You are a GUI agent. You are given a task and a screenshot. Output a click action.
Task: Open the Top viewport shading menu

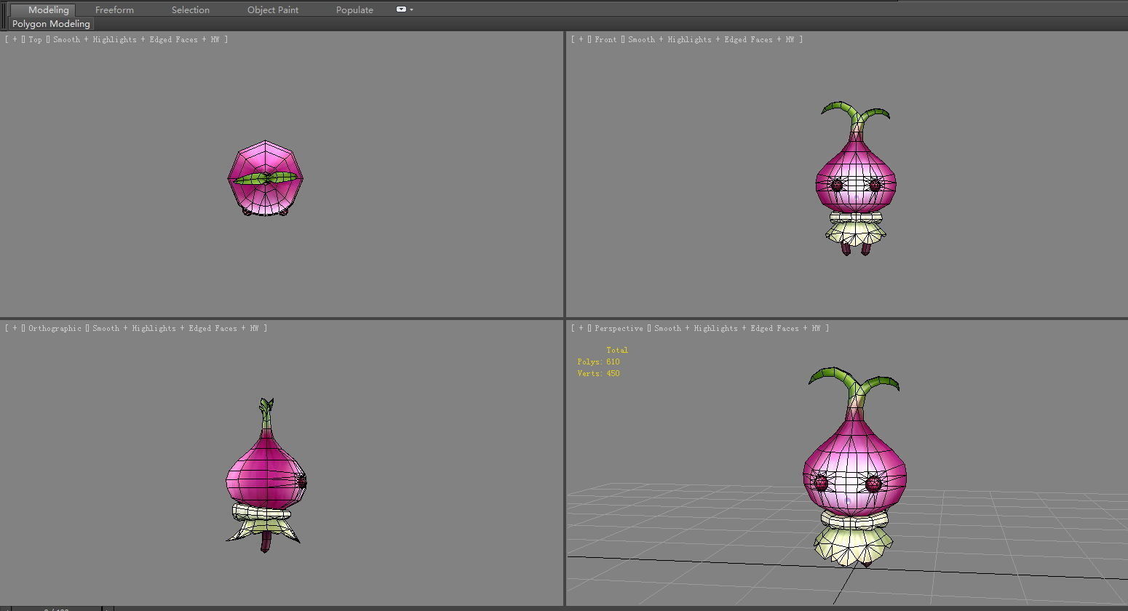tap(136, 39)
